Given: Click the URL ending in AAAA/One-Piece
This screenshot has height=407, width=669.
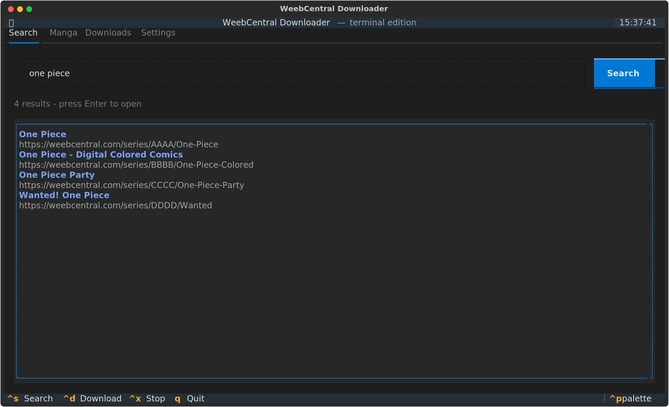Looking at the screenshot, I should tap(119, 144).
